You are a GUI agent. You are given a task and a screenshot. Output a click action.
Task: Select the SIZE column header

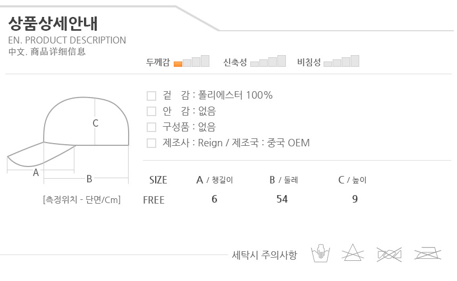click(x=158, y=180)
